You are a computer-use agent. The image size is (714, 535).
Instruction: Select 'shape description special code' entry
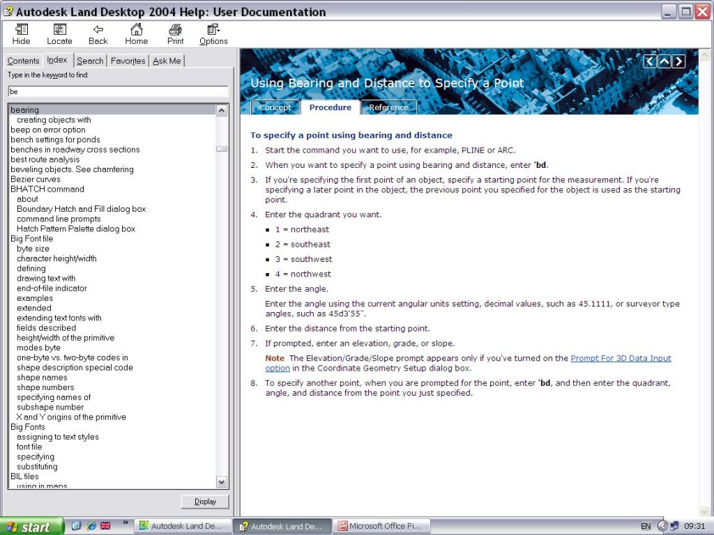tap(75, 368)
